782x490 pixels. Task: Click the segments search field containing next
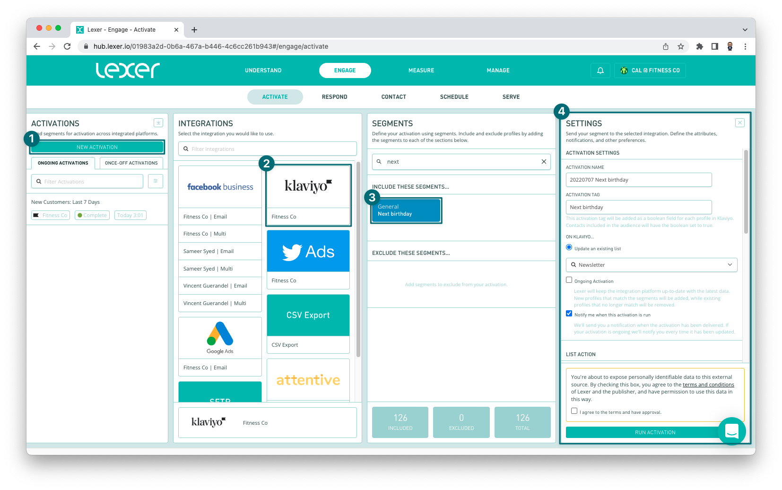(461, 162)
